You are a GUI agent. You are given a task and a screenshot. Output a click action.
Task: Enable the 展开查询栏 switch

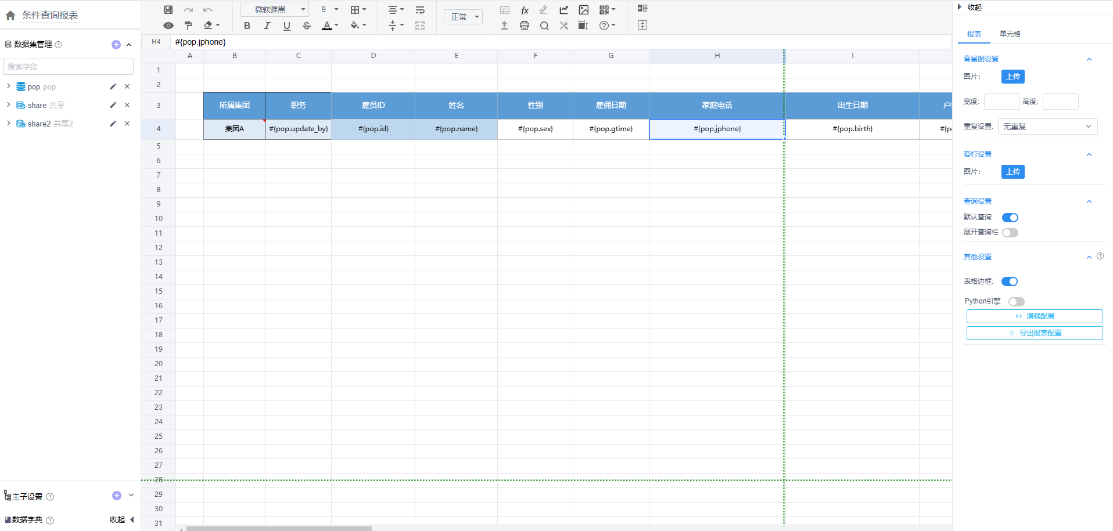[x=1010, y=233]
